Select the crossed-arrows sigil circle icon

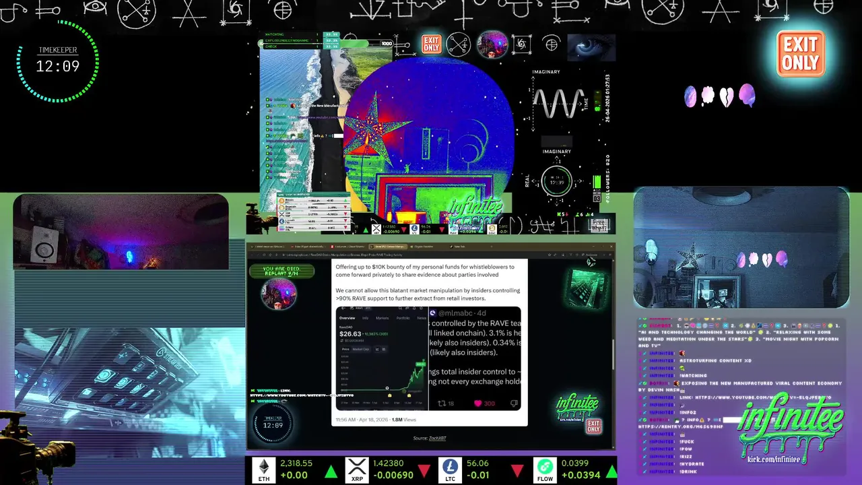[x=459, y=44]
